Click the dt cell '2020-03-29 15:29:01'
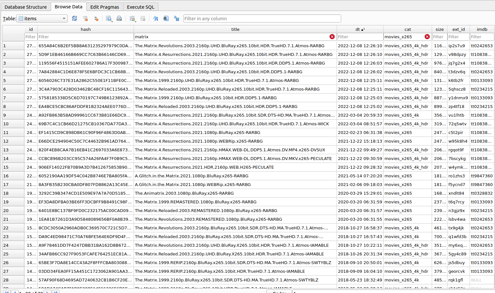 [x=360, y=193]
